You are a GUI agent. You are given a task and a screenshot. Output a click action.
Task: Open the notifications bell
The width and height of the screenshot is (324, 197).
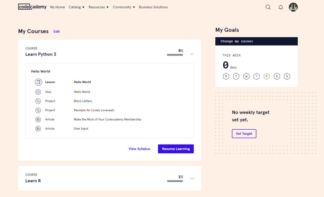[x=281, y=7]
